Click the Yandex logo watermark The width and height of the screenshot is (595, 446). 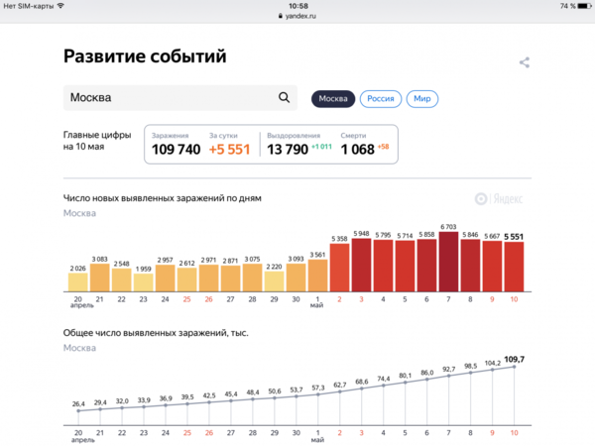pyautogui.click(x=499, y=198)
